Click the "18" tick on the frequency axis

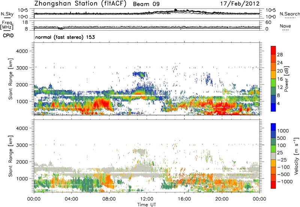[x=25, y=22]
